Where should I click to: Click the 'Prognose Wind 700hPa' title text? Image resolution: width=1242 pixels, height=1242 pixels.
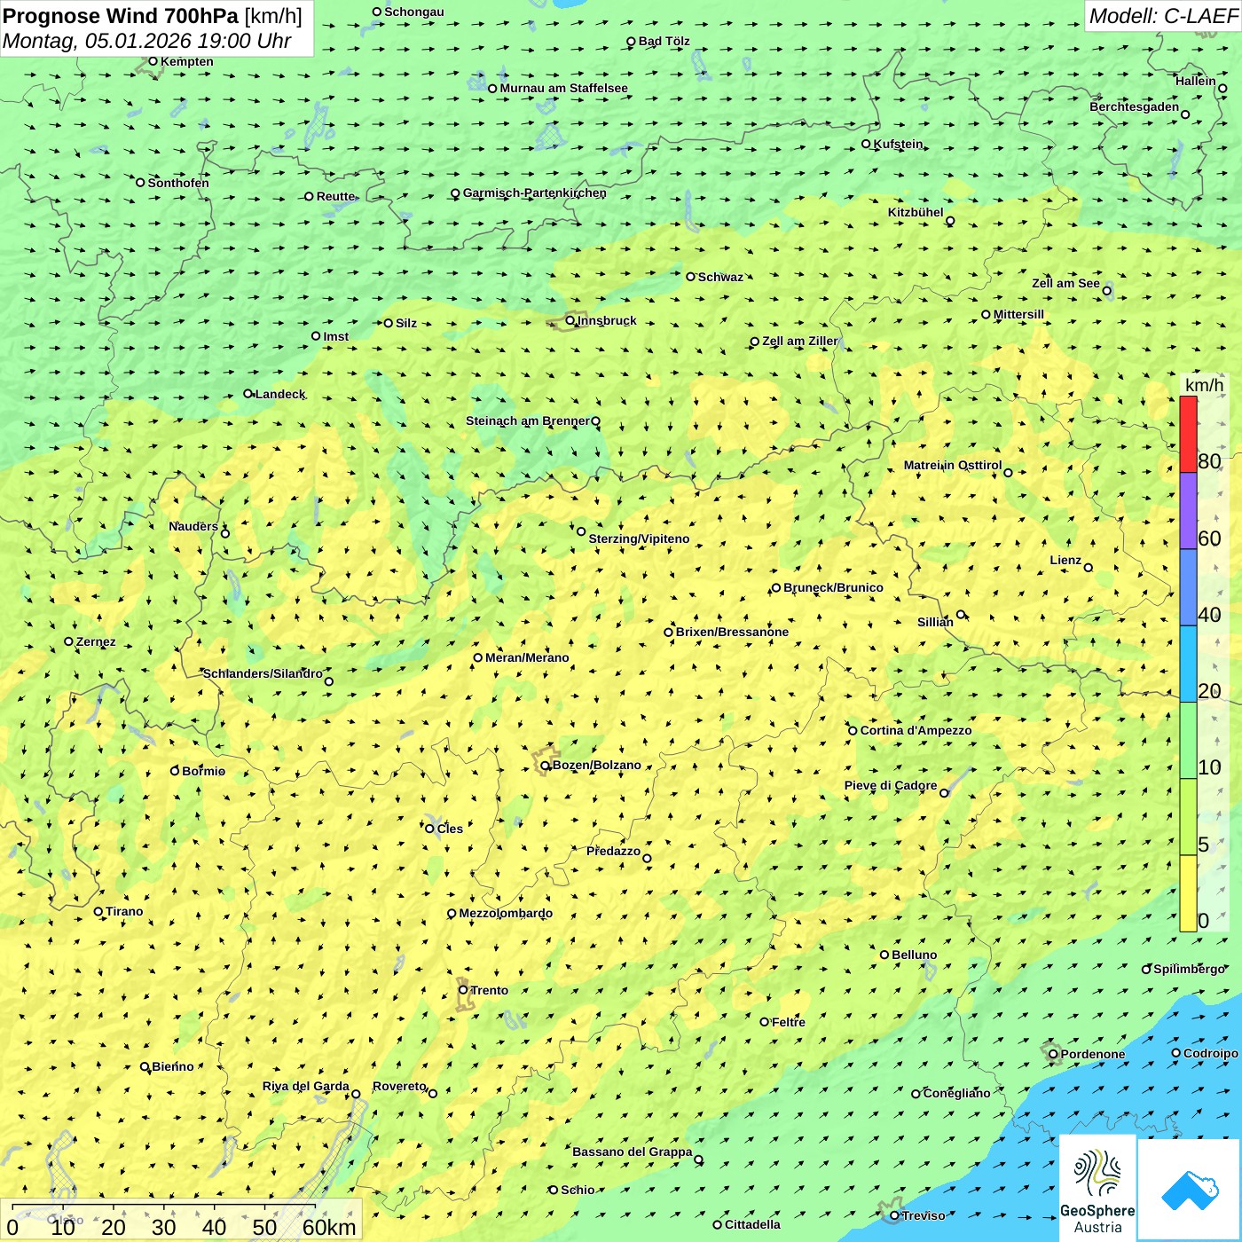point(121,16)
